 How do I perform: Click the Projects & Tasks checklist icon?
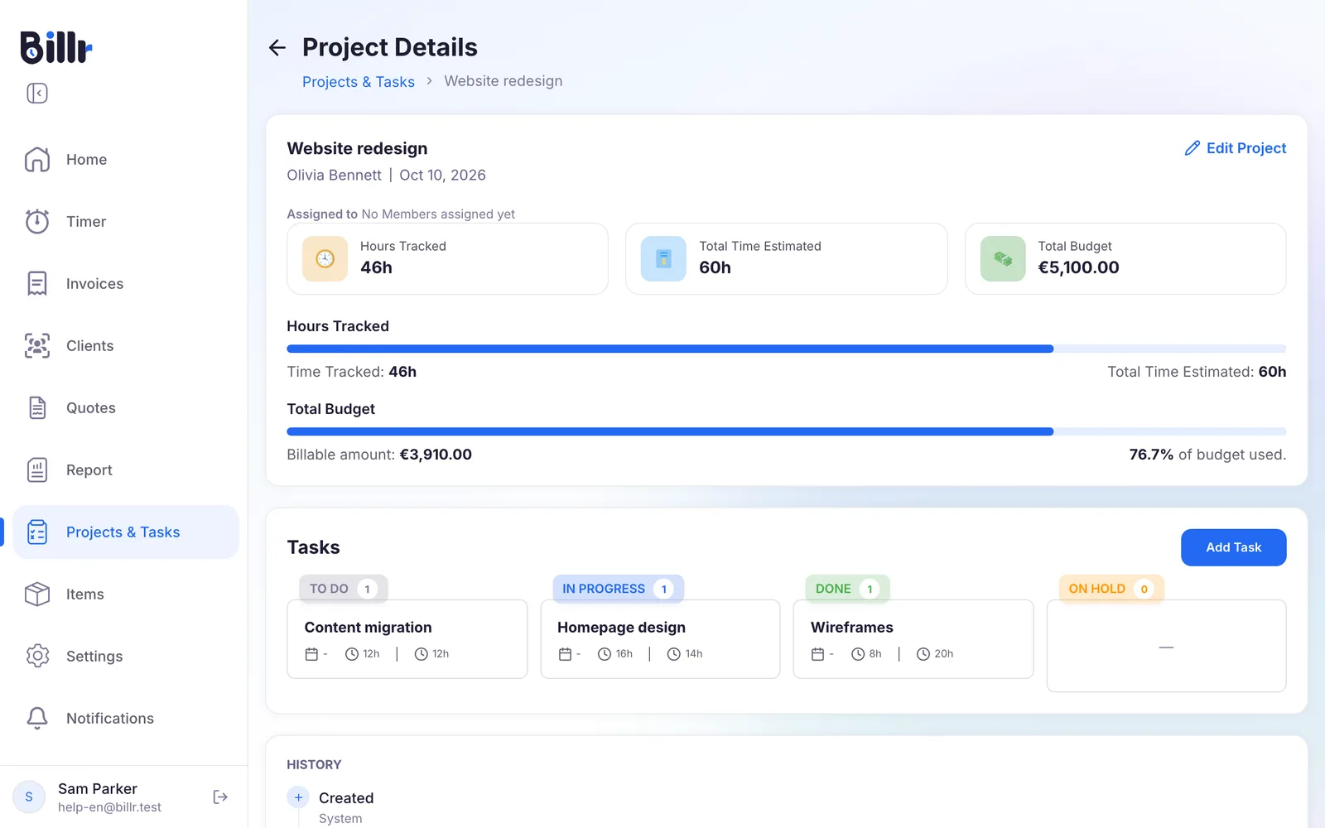click(x=37, y=532)
